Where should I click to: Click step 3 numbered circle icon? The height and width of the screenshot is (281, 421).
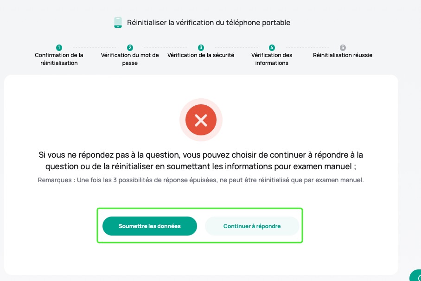[201, 48]
